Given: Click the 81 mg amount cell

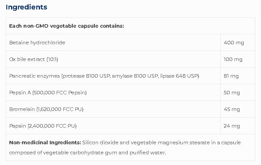Looking at the screenshot, I should tap(231, 76).
